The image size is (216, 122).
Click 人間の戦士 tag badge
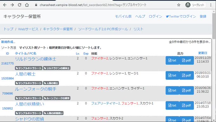click(51, 83)
